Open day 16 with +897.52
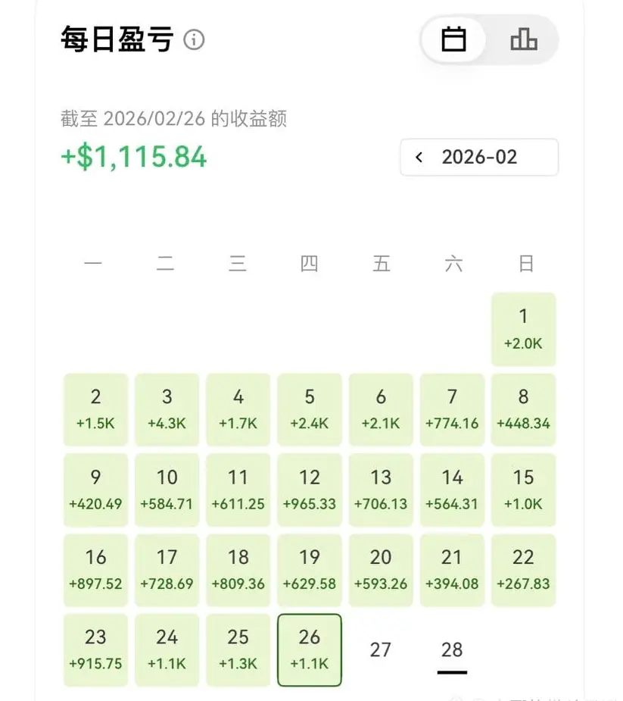The height and width of the screenshot is (701, 623). pos(95,570)
